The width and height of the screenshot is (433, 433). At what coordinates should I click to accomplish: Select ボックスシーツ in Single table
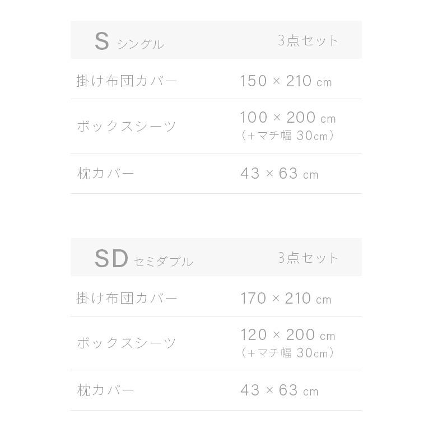[127, 126]
